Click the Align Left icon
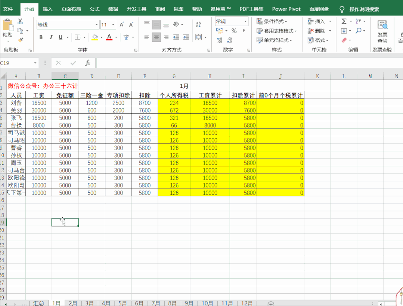 click(x=146, y=37)
